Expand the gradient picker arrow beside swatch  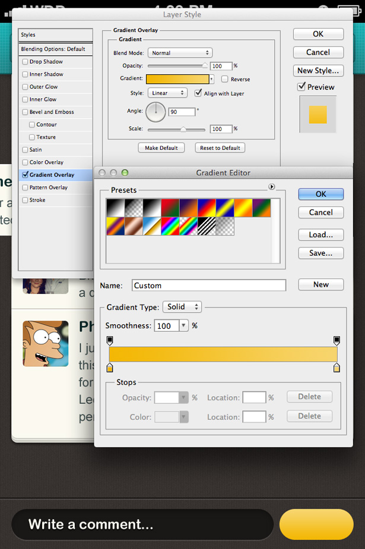click(x=212, y=79)
